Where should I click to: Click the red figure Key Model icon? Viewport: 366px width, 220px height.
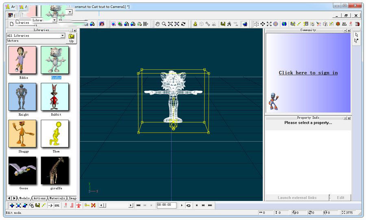[78, 205]
